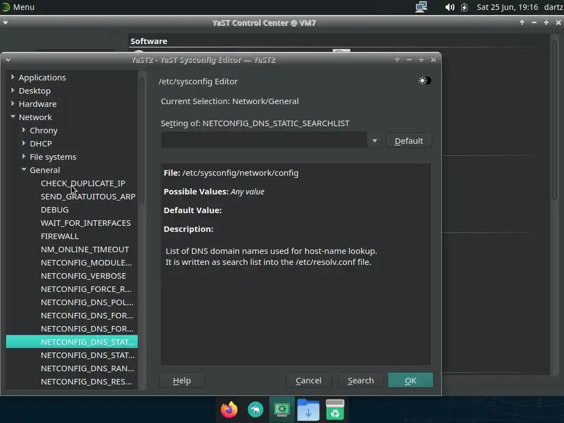Select NETCONFIG_FORCE_R... entry
Image resolution: width=564 pixels, height=423 pixels.
(86, 289)
